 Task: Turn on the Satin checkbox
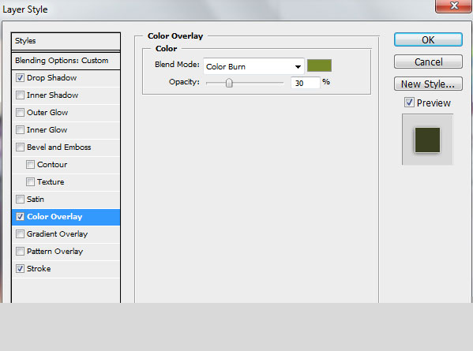20,199
